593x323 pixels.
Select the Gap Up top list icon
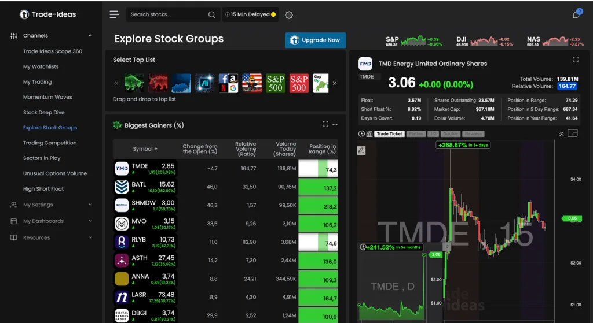(x=321, y=83)
